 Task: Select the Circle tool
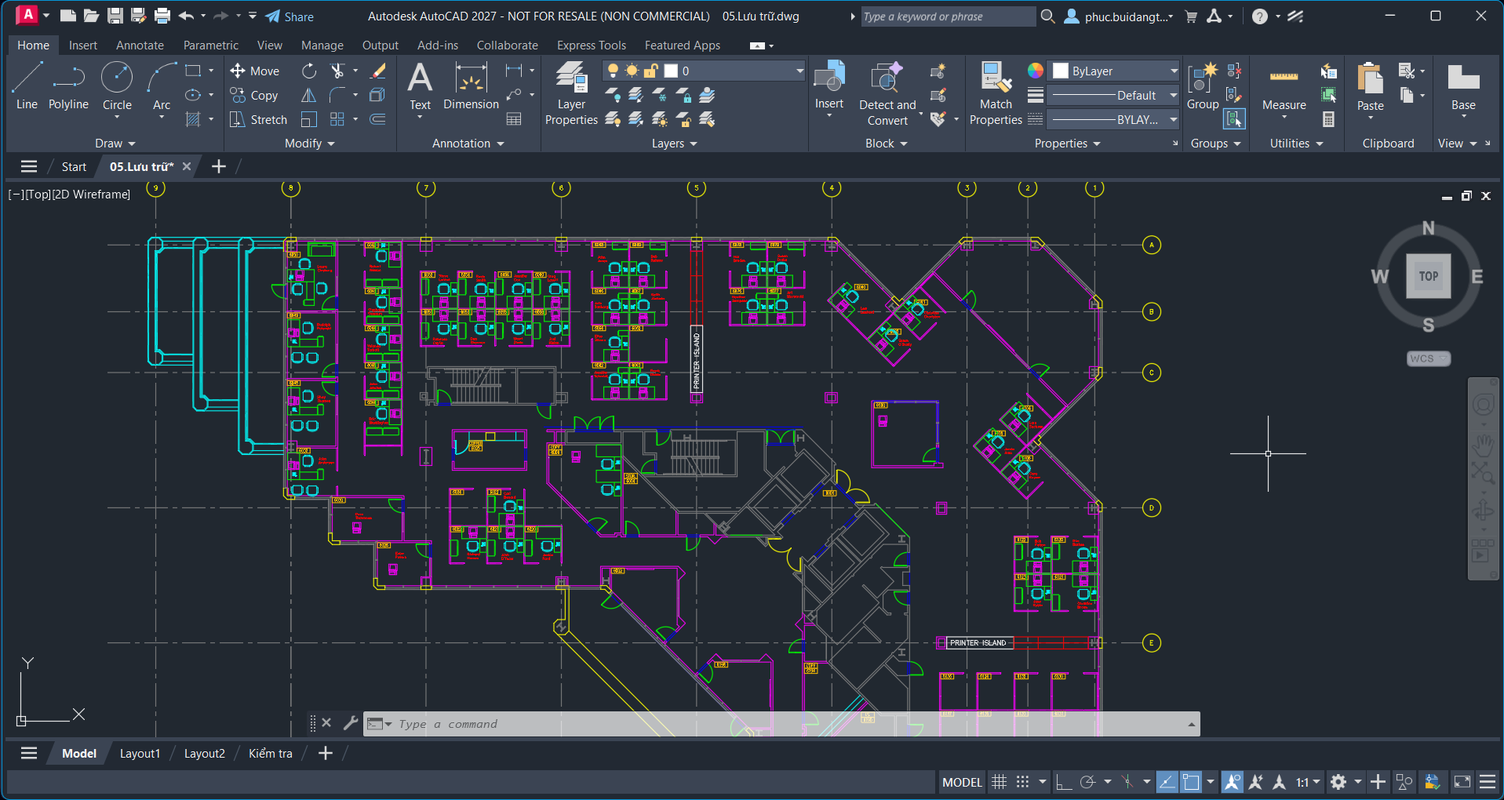pos(117,86)
